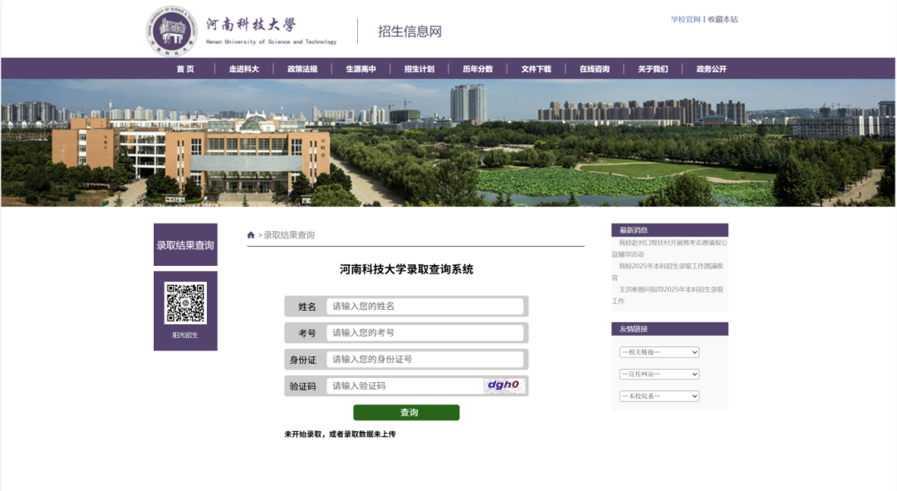Click the campus panorama banner image
Image resolution: width=897 pixels, height=491 pixels.
(x=448, y=143)
